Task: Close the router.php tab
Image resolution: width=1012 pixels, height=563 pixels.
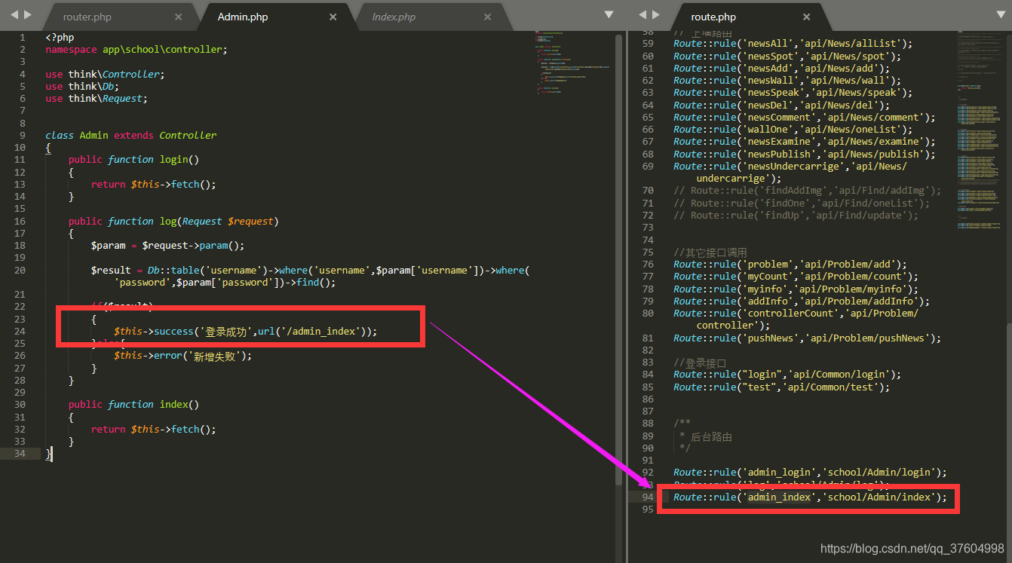Action: pyautogui.click(x=178, y=17)
